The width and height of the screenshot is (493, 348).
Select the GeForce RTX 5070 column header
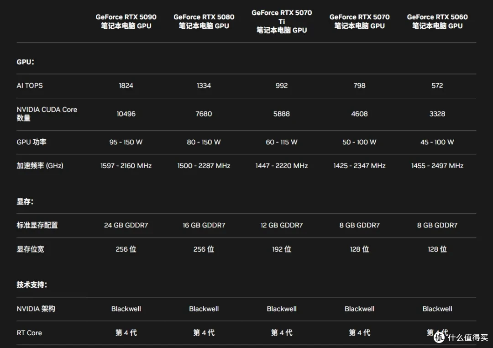[359, 21]
